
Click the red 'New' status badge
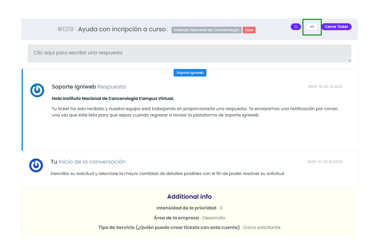click(x=249, y=30)
